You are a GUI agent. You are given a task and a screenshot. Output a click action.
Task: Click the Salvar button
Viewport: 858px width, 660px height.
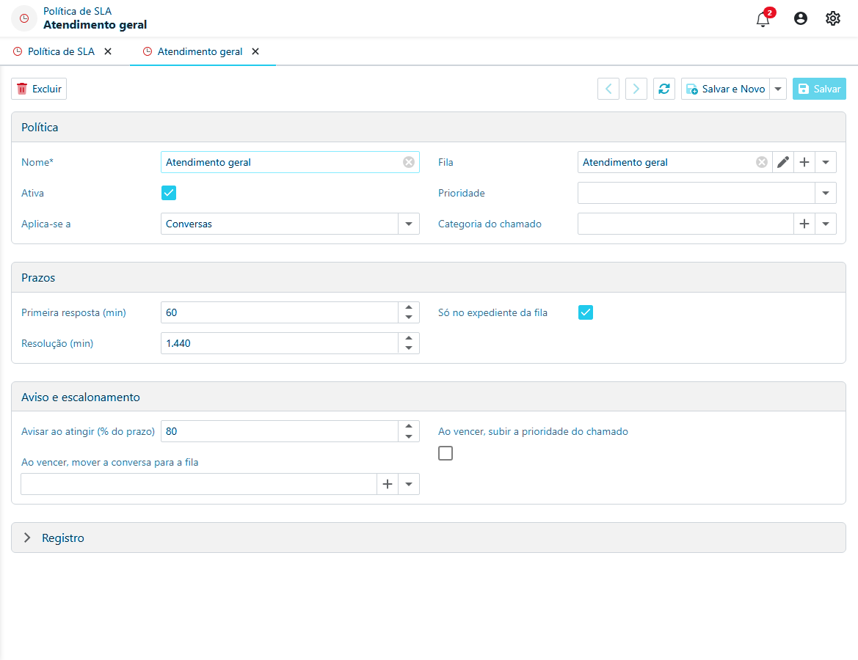tap(819, 89)
